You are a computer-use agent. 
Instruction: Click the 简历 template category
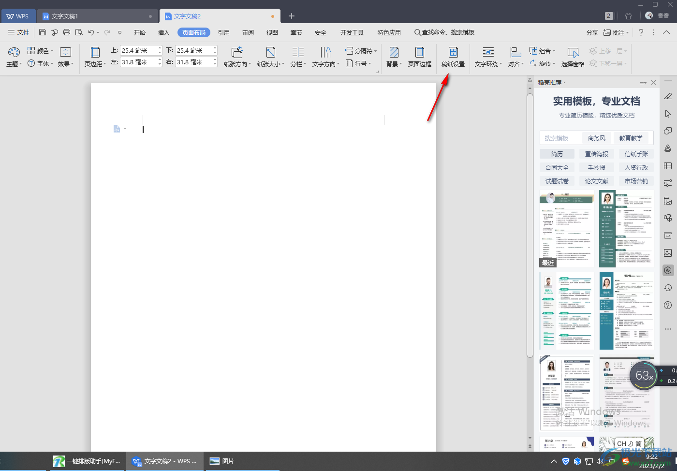pos(557,154)
